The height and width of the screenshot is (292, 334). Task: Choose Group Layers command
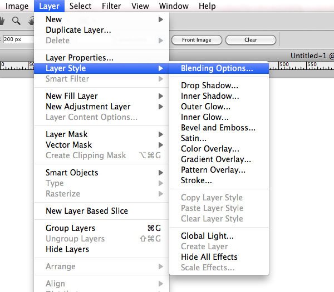(x=70, y=228)
